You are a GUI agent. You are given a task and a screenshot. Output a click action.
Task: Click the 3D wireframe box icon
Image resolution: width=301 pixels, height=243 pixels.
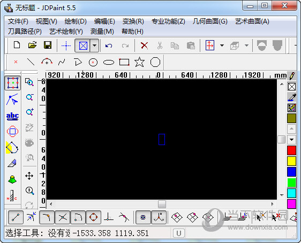pos(235,45)
